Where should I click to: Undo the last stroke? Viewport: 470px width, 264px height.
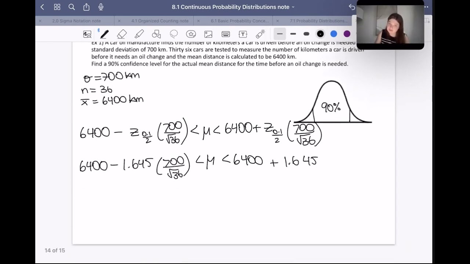pyautogui.click(x=352, y=7)
